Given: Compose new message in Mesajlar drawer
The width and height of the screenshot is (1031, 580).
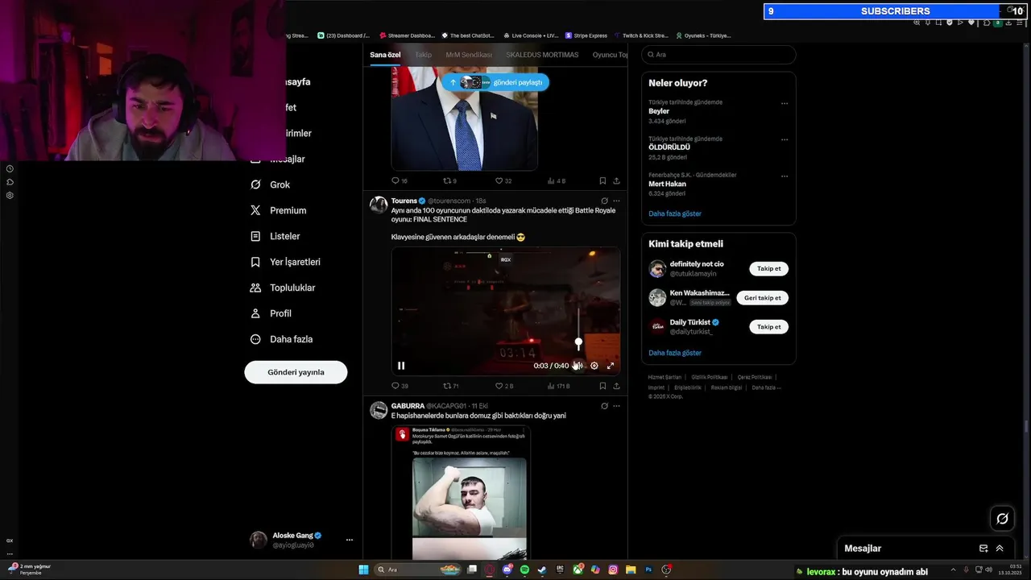Looking at the screenshot, I should pos(983,549).
